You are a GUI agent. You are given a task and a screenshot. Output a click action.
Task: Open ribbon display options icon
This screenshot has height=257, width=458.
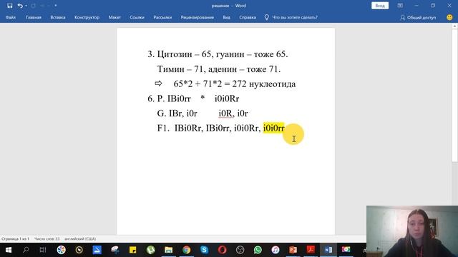tap(400, 6)
